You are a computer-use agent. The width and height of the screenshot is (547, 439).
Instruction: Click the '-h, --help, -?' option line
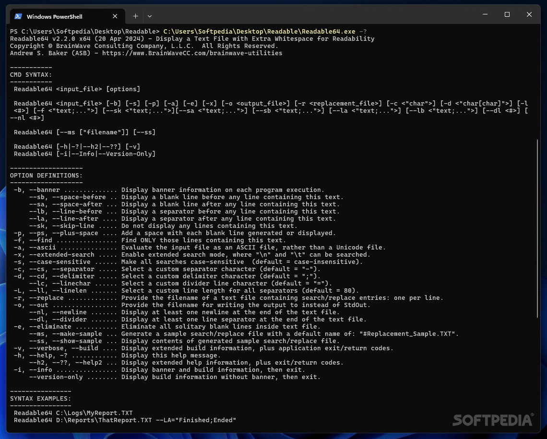click(x=117, y=356)
